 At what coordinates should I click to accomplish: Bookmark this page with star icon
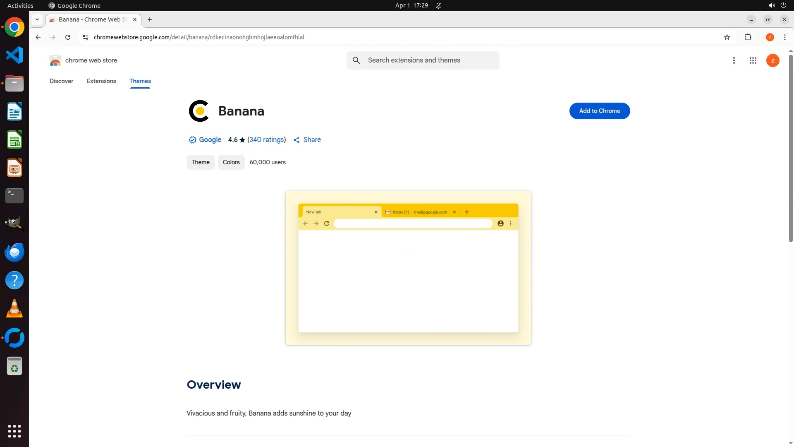click(727, 37)
